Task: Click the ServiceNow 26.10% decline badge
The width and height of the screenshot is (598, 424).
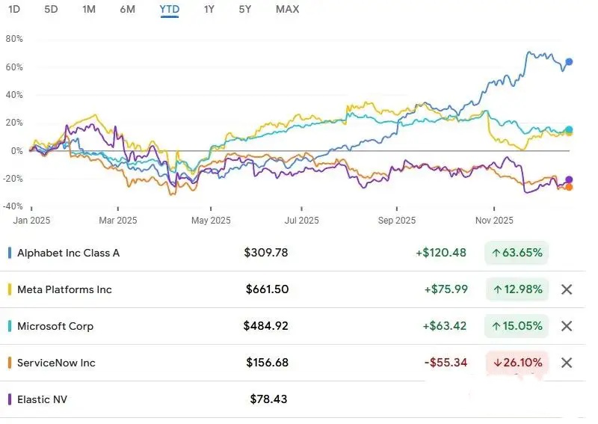Action: coord(517,363)
